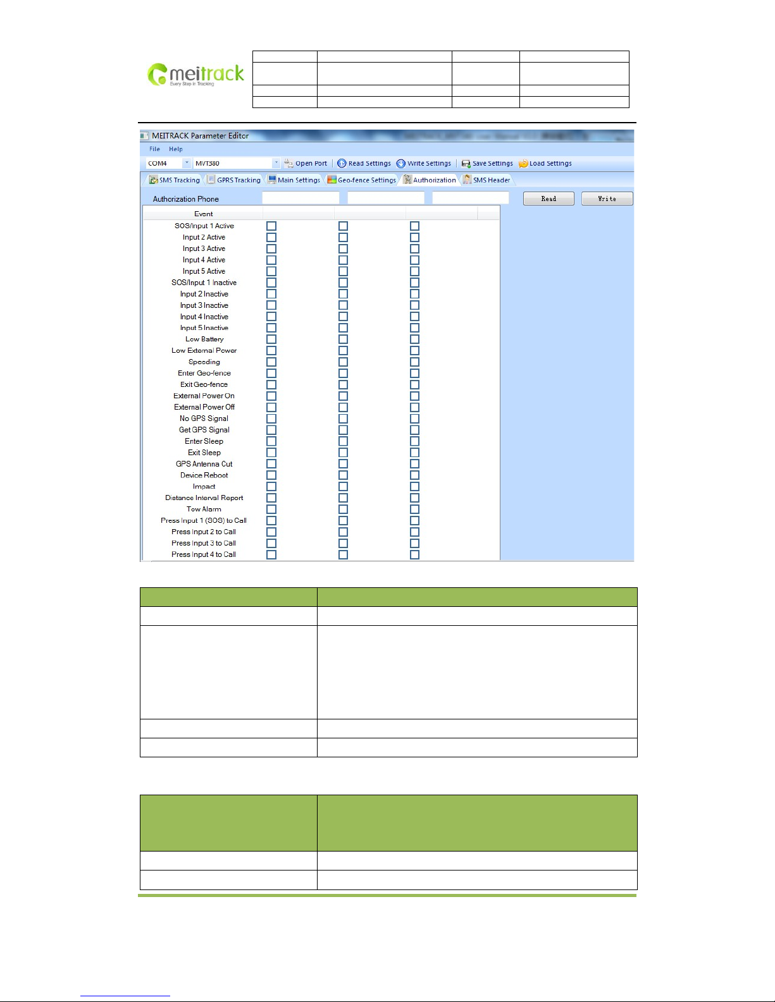Select the 'Get GPS Signal' event row label
775x1002 pixels.
[x=204, y=430]
